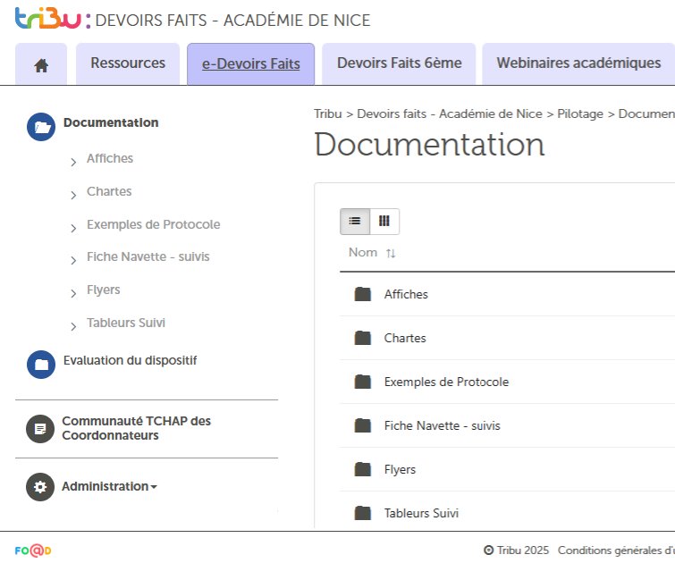Screen dimensions: 675x563
Task: Click the folder icon beside Tableurs Suivi row
Action: coord(362,513)
